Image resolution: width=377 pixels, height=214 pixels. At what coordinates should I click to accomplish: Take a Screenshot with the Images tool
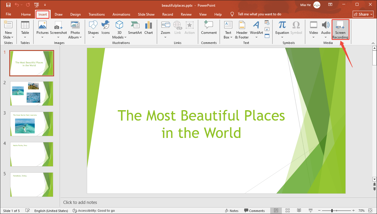(x=58, y=29)
